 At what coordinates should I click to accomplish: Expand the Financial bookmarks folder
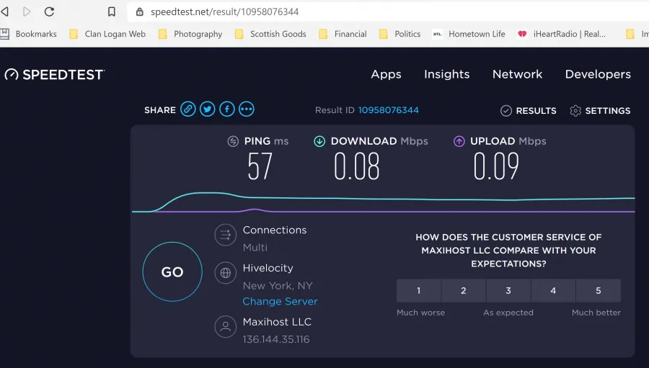point(343,34)
